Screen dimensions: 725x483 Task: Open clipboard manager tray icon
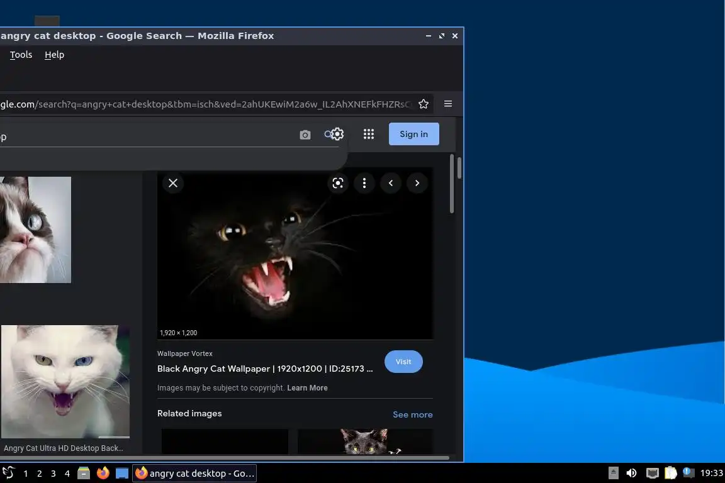click(x=671, y=473)
